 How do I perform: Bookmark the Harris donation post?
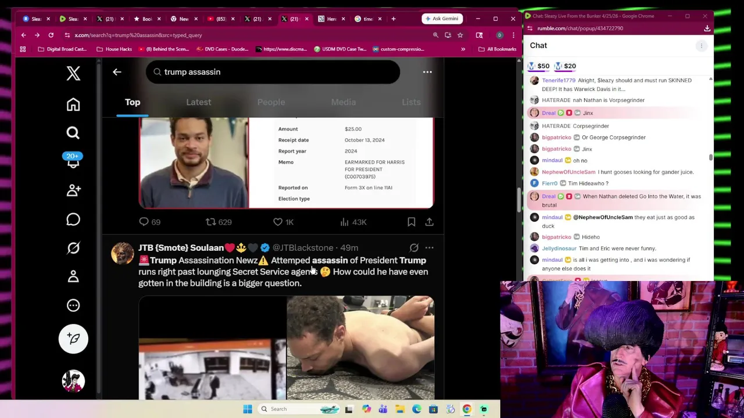411,222
